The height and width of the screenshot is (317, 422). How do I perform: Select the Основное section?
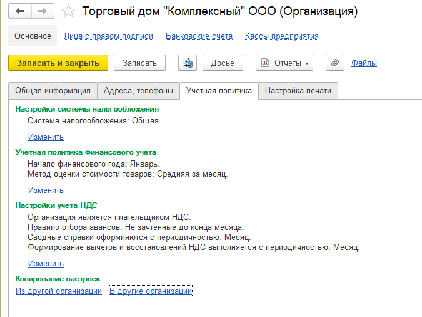[33, 36]
